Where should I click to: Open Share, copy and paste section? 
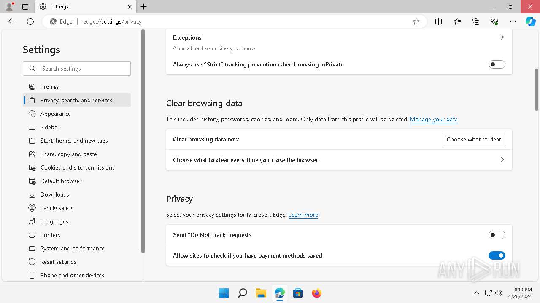[x=77, y=154]
